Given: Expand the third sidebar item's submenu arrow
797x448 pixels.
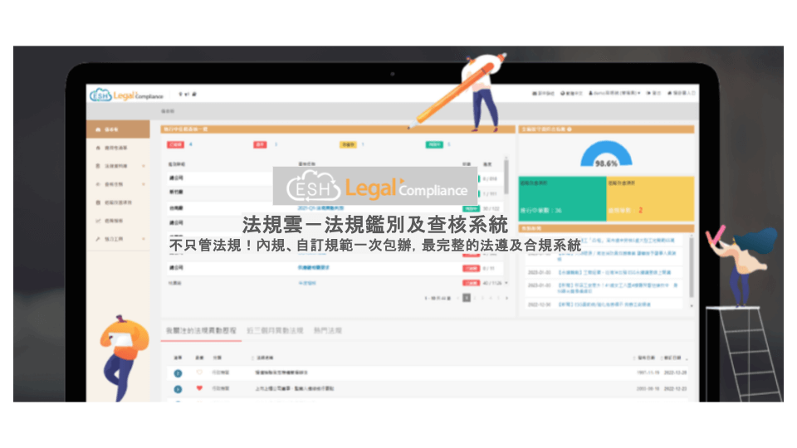Looking at the screenshot, I should [x=144, y=166].
